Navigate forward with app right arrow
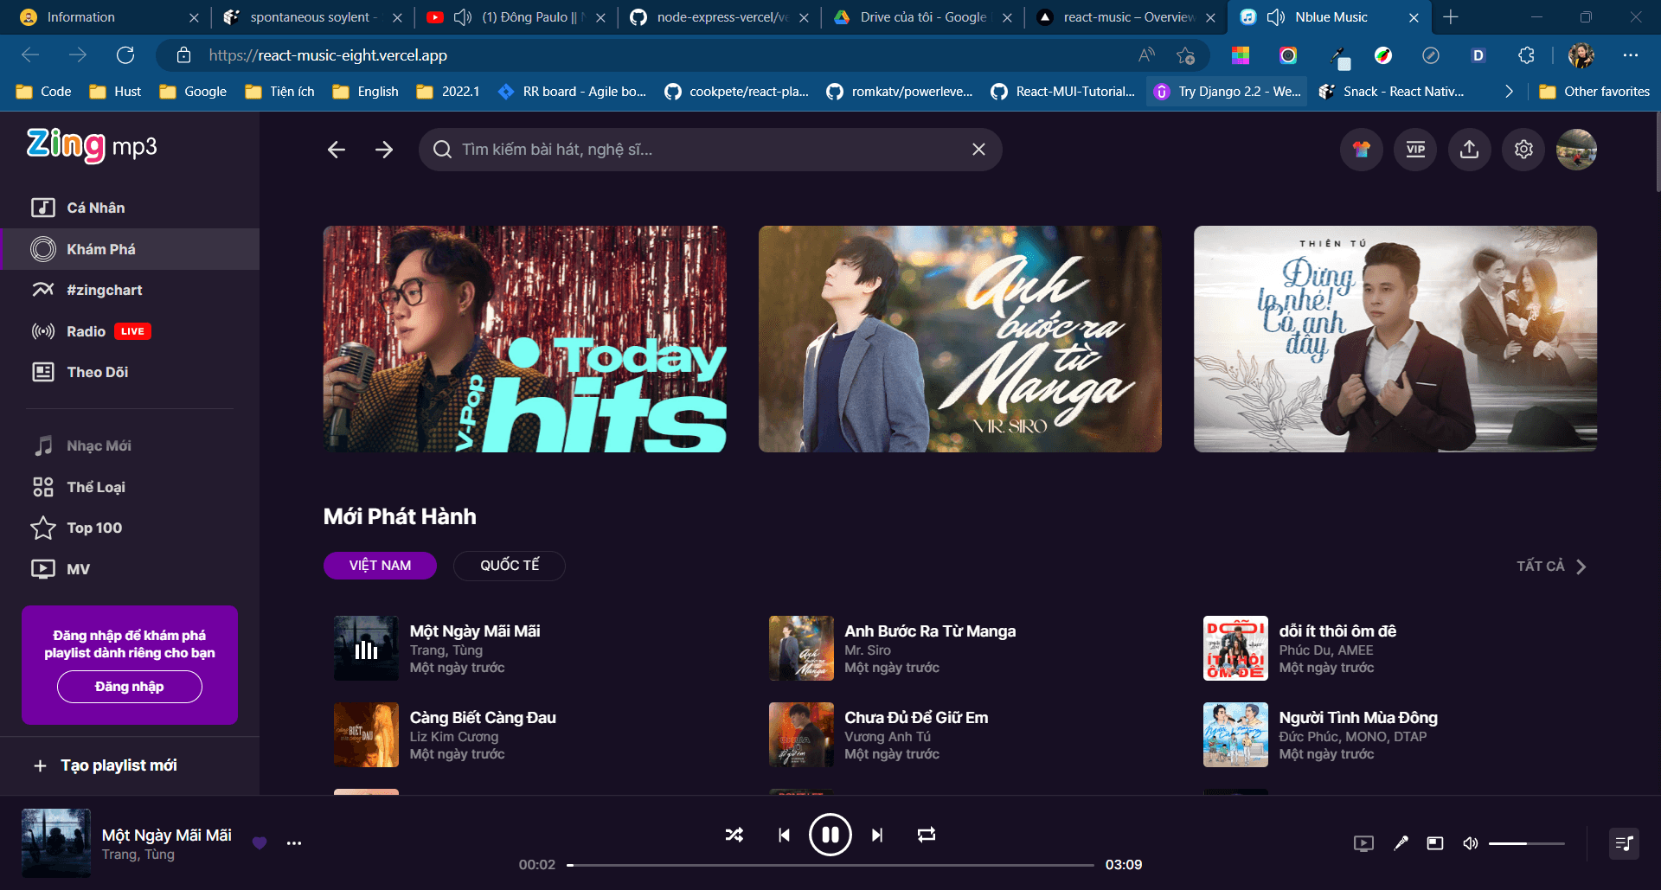The image size is (1661, 890). pos(384,150)
